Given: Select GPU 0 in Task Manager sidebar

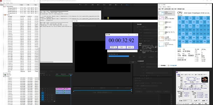Looking at the screenshot, I should point(167,44).
